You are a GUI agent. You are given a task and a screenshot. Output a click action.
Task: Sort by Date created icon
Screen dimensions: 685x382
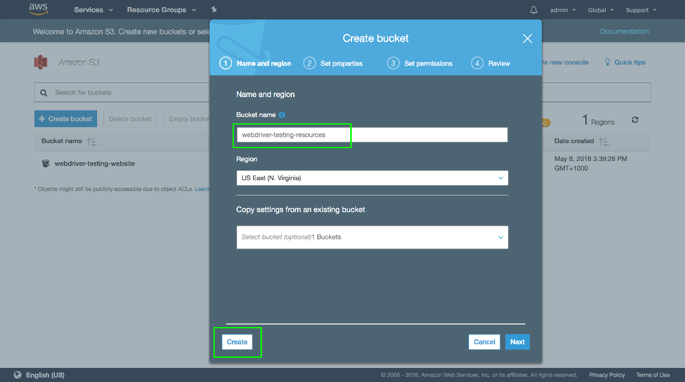tap(604, 141)
